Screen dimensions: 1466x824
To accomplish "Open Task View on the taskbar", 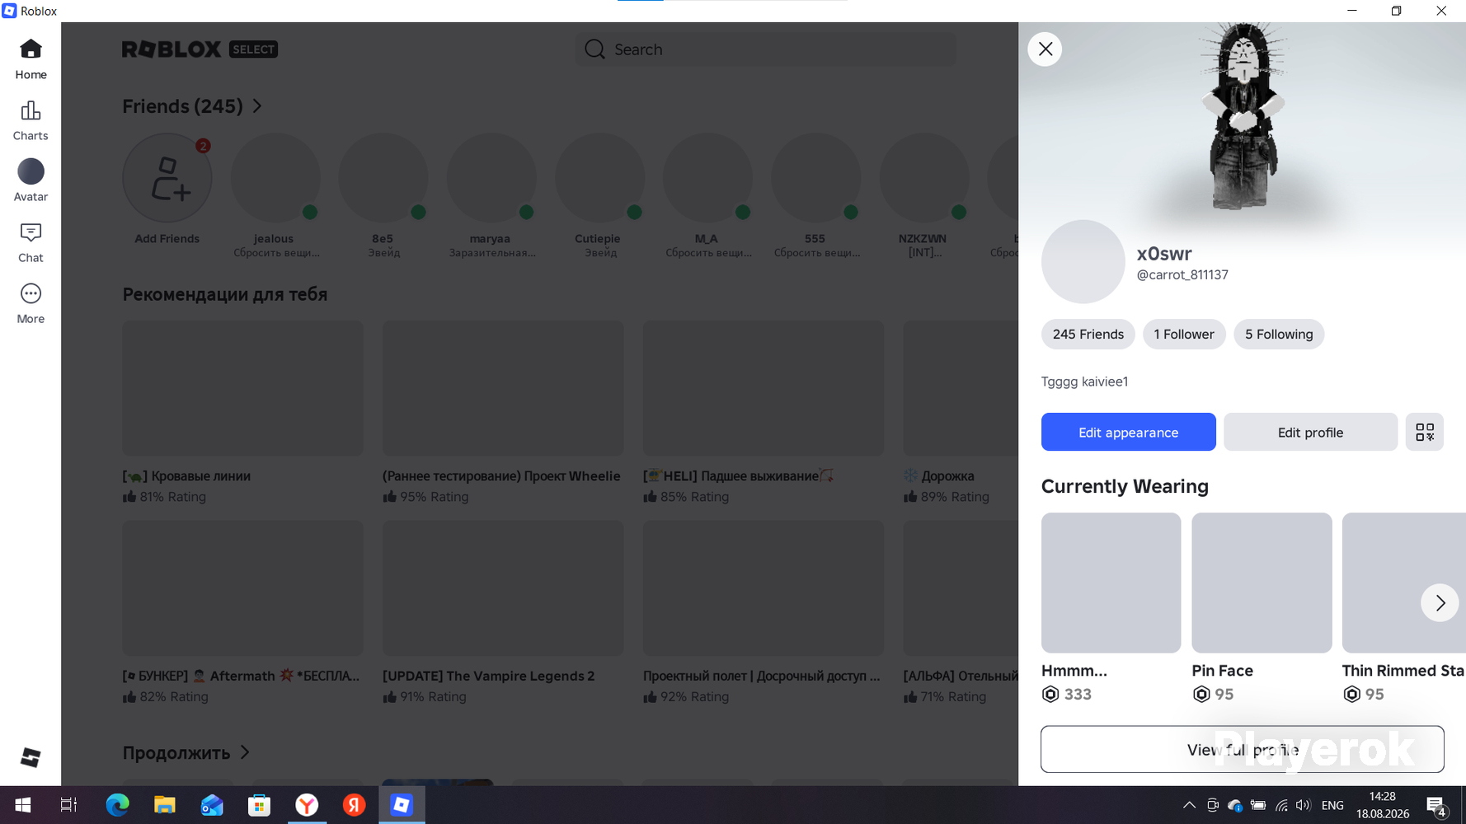I will pos(69,805).
